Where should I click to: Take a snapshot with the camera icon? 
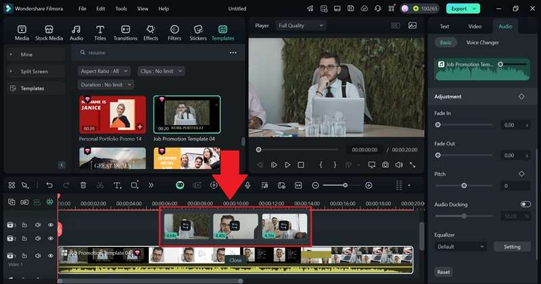point(385,165)
